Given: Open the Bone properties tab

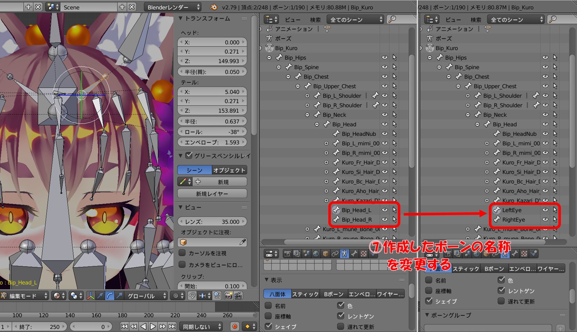Looking at the screenshot, I should [354, 254].
